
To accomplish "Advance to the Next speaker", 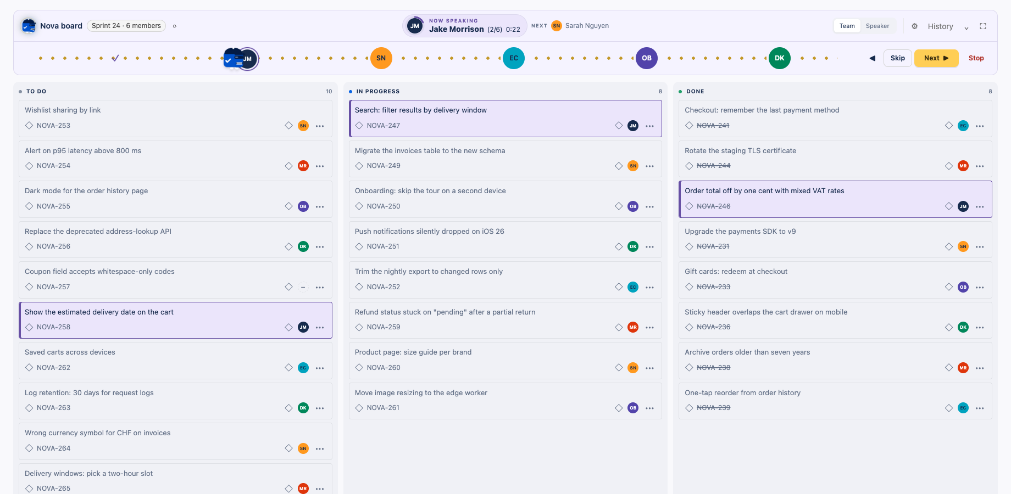I will point(936,58).
